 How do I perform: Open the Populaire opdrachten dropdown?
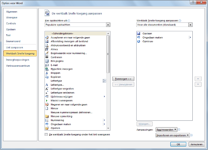(108, 25)
